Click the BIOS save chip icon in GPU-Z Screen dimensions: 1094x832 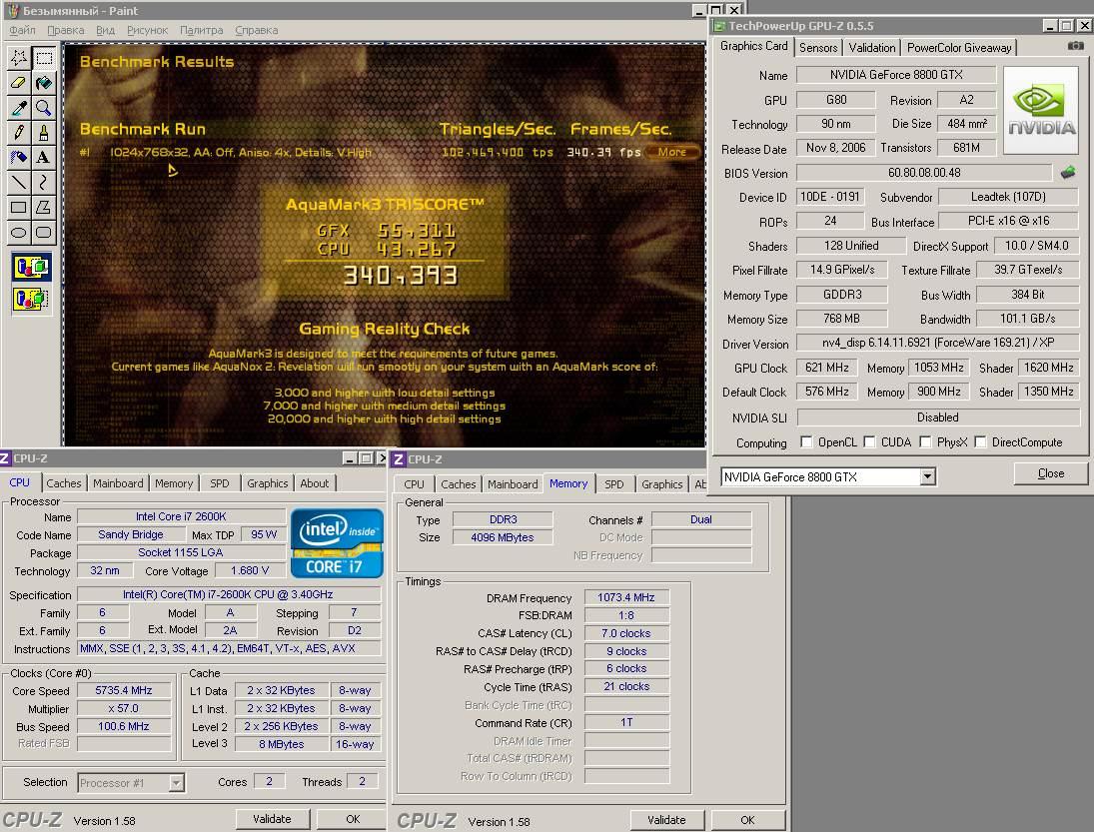[x=1067, y=172]
